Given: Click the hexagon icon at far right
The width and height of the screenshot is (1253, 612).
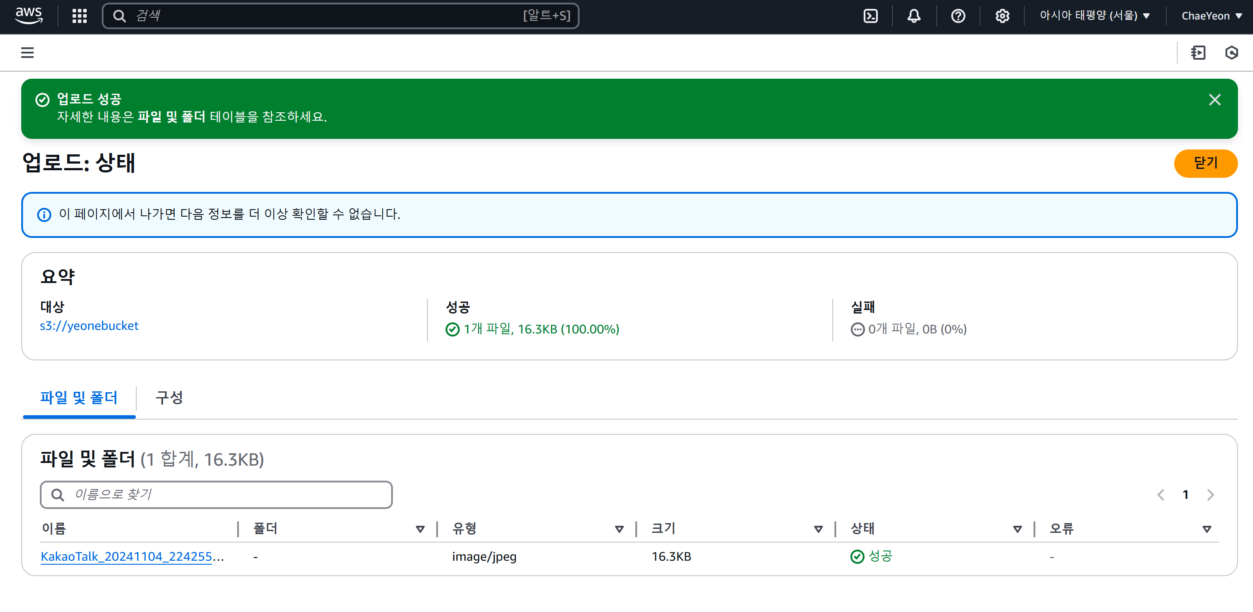Looking at the screenshot, I should [1231, 53].
